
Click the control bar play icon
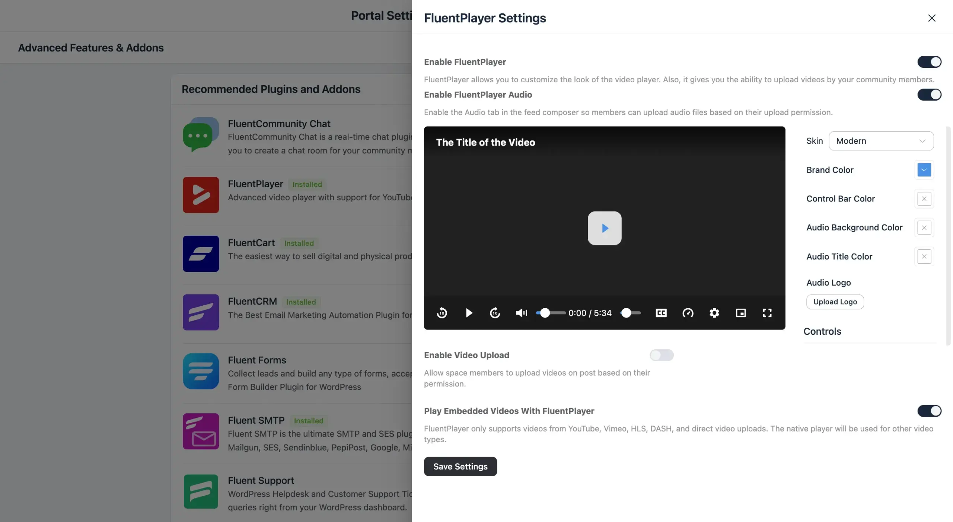469,313
